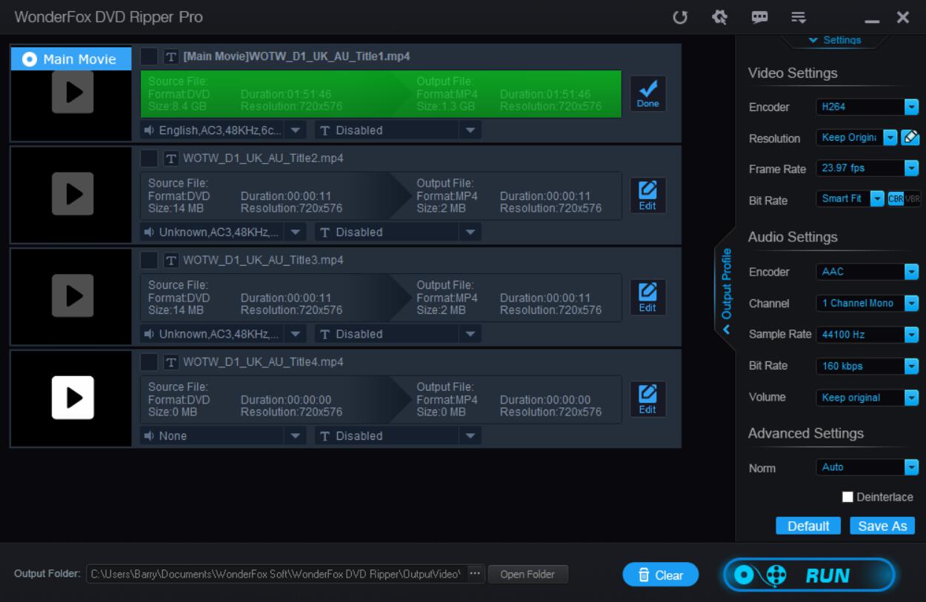Open Title3 subtitle Disabled dropdown
This screenshot has width=926, height=602.
click(x=399, y=334)
